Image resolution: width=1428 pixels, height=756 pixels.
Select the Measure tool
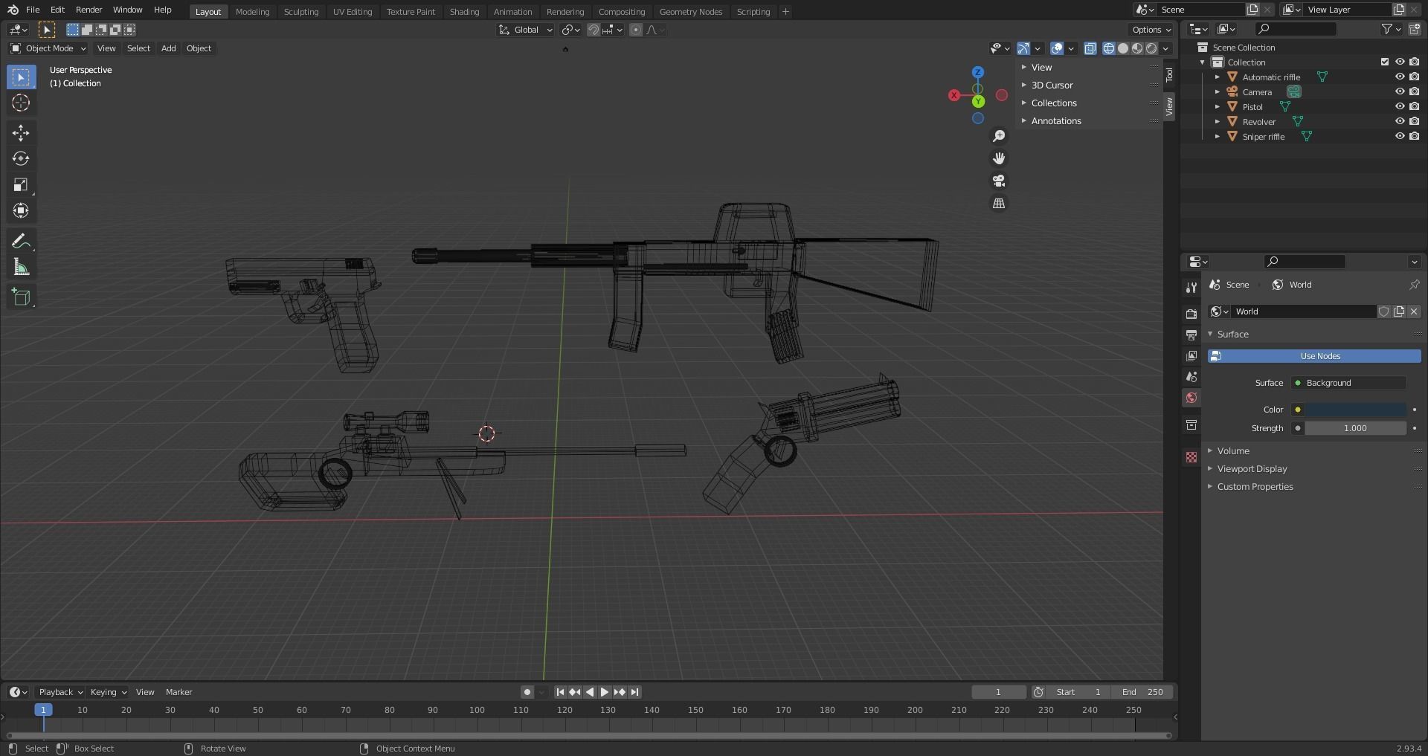21,268
